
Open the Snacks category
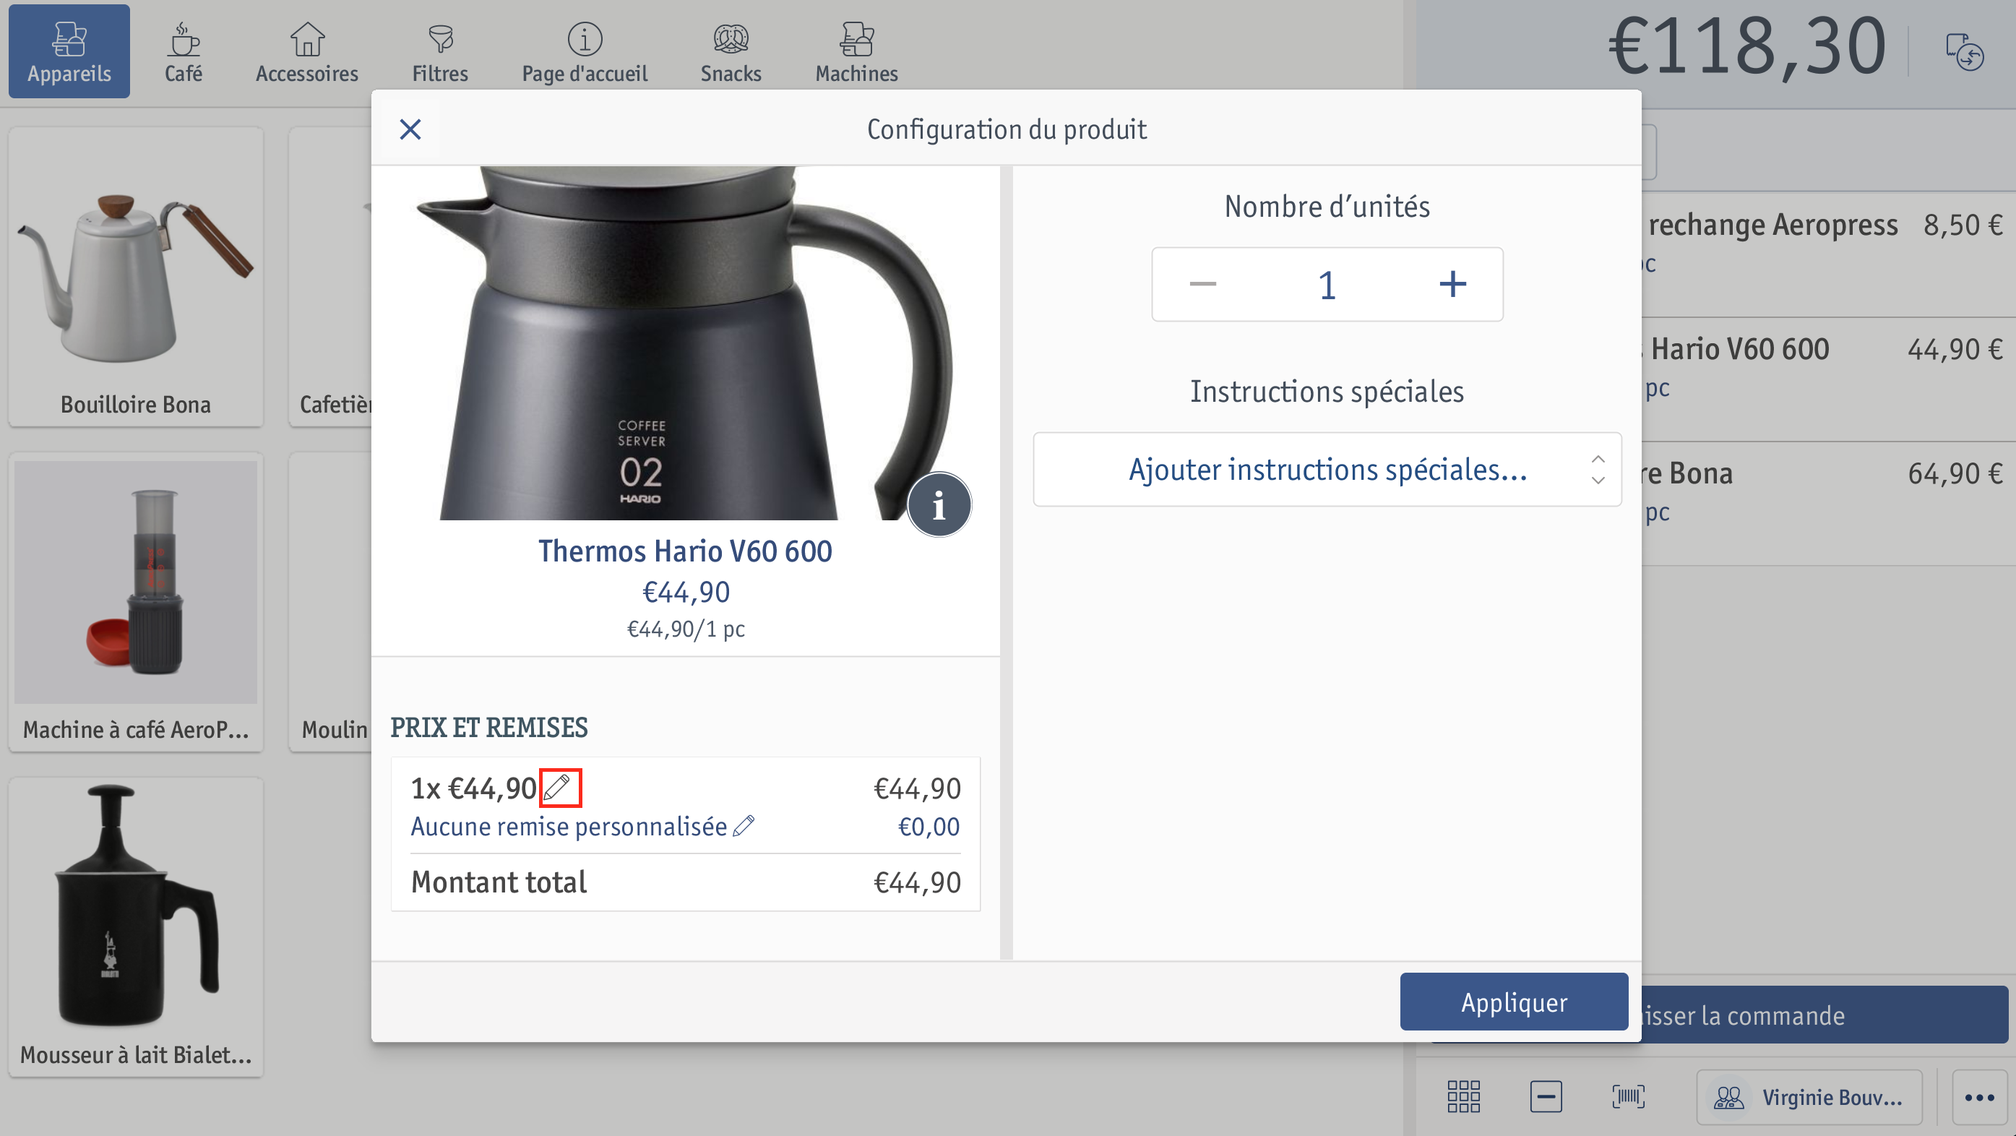click(731, 52)
